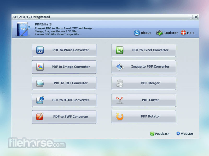The image size is (209, 156).
Task: Open the PDF Cutter tool
Action: (144, 100)
